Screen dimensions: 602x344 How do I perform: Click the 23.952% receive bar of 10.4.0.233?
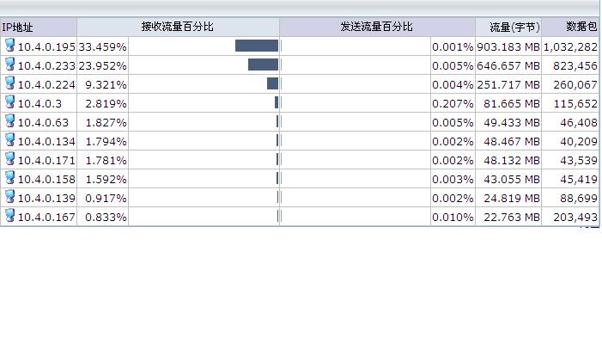263,64
